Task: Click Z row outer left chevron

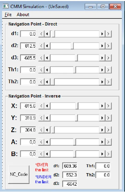Action: coord(41,130)
